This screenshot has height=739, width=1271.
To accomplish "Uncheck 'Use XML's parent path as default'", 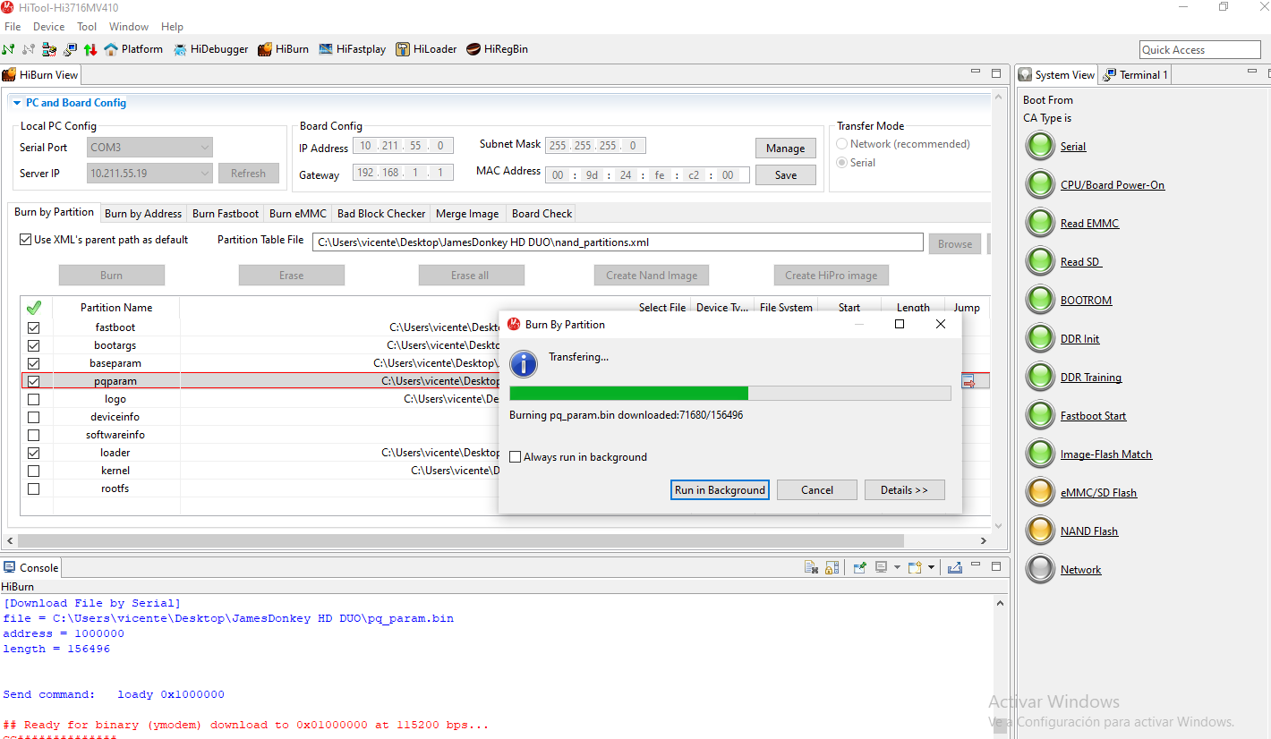I will point(25,240).
